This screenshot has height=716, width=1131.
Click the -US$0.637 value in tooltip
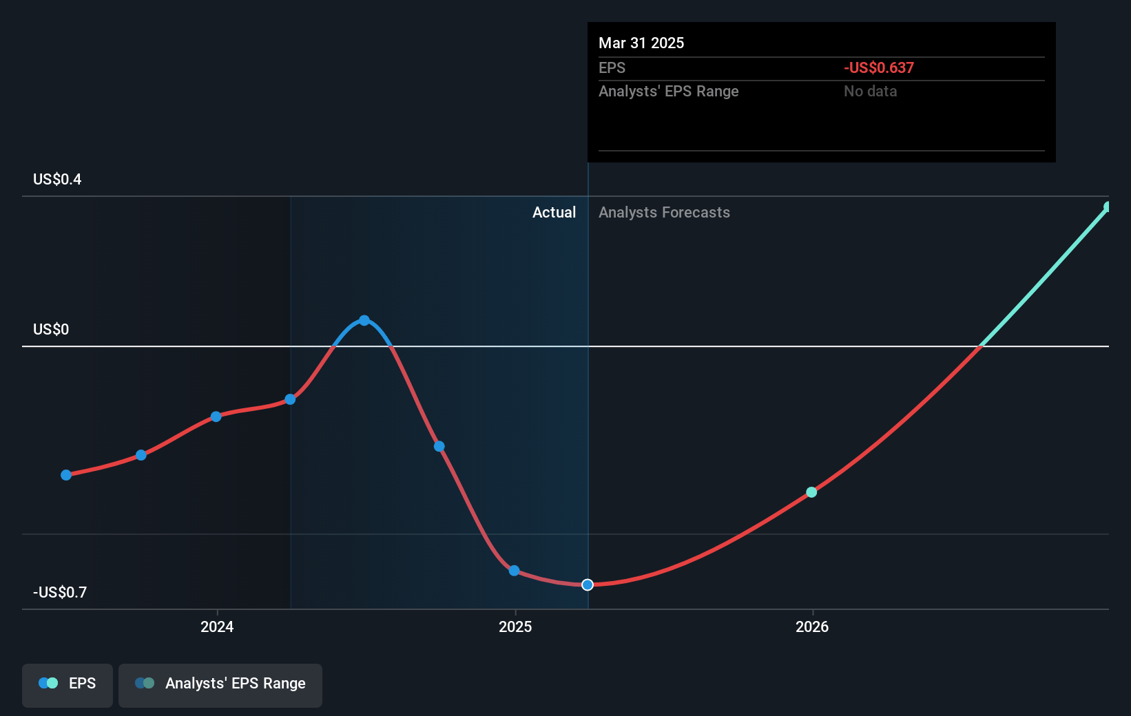[879, 67]
